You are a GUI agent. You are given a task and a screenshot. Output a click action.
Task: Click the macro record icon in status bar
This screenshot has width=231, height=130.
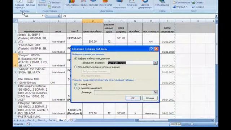(x=28, y=124)
